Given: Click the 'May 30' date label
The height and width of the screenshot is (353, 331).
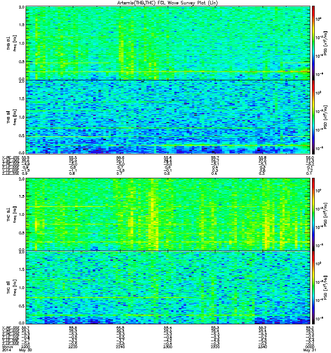Looking at the screenshot, I should (x=26, y=350).
